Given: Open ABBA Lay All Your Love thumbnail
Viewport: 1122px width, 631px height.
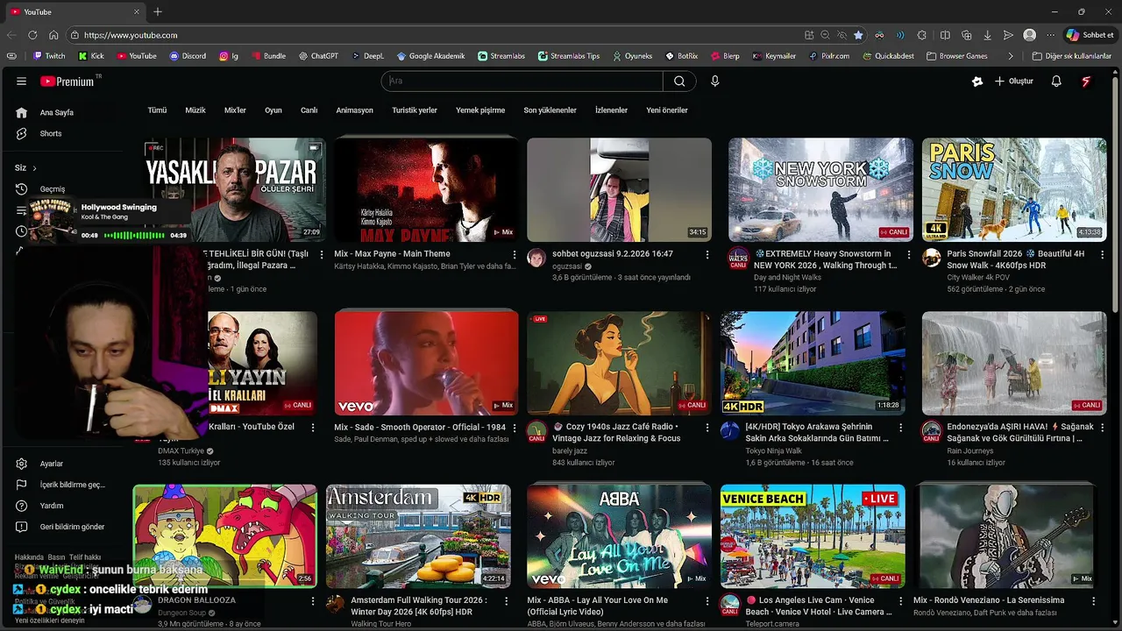Looking at the screenshot, I should (619, 536).
